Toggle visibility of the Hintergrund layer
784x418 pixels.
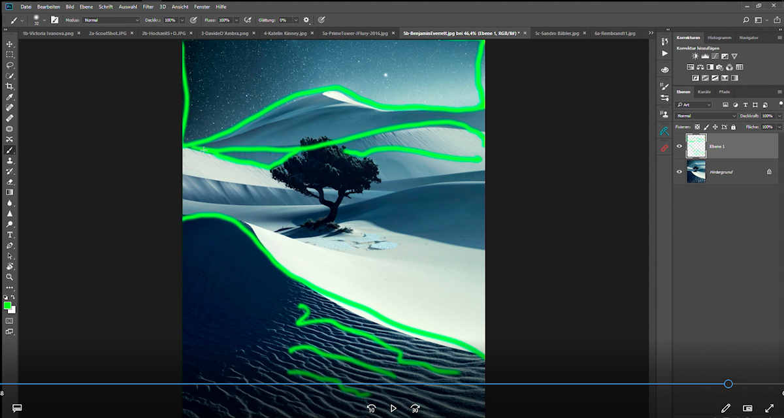[679, 172]
